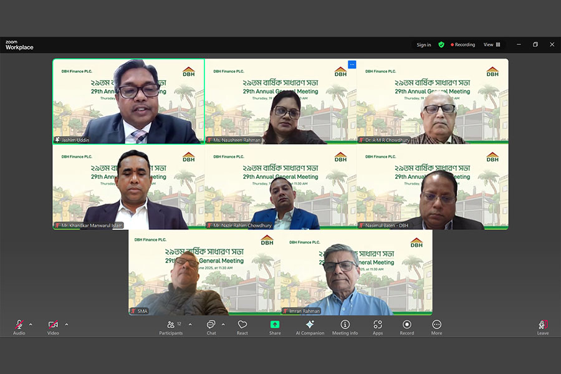Select Jashim Uddin's video tile

point(128,101)
